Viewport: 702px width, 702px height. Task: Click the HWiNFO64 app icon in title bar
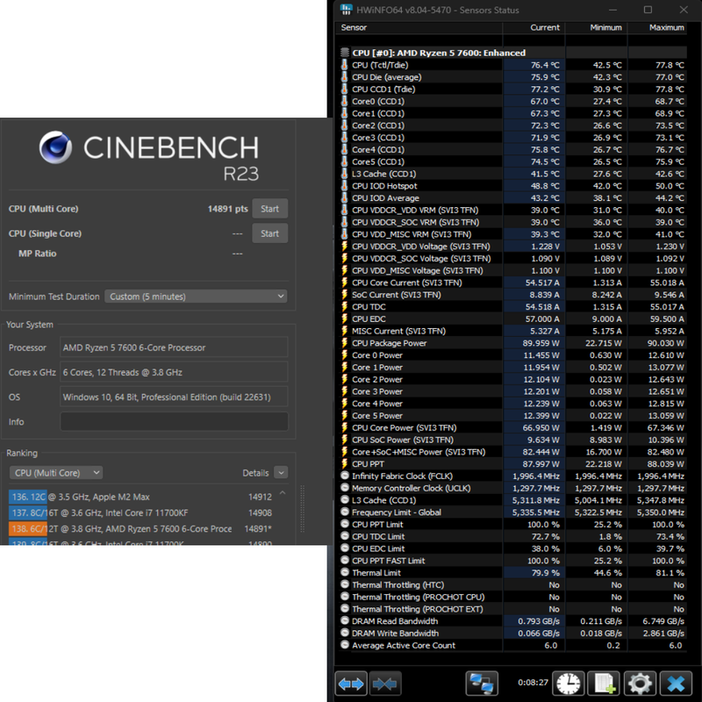pyautogui.click(x=346, y=10)
